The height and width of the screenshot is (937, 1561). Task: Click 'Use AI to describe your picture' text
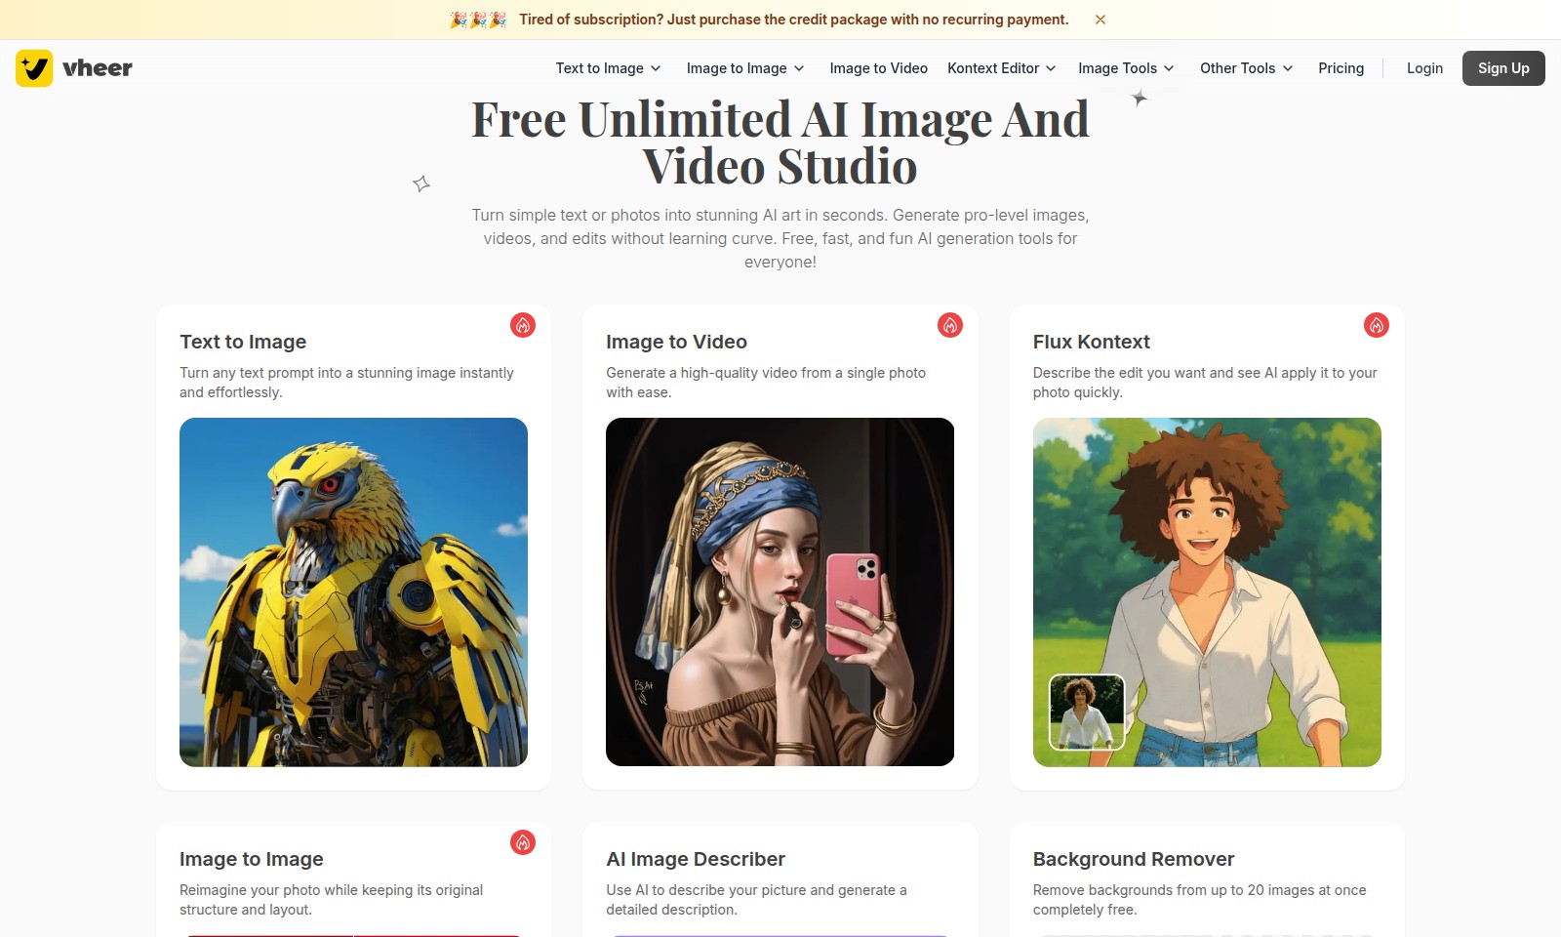coord(756,900)
